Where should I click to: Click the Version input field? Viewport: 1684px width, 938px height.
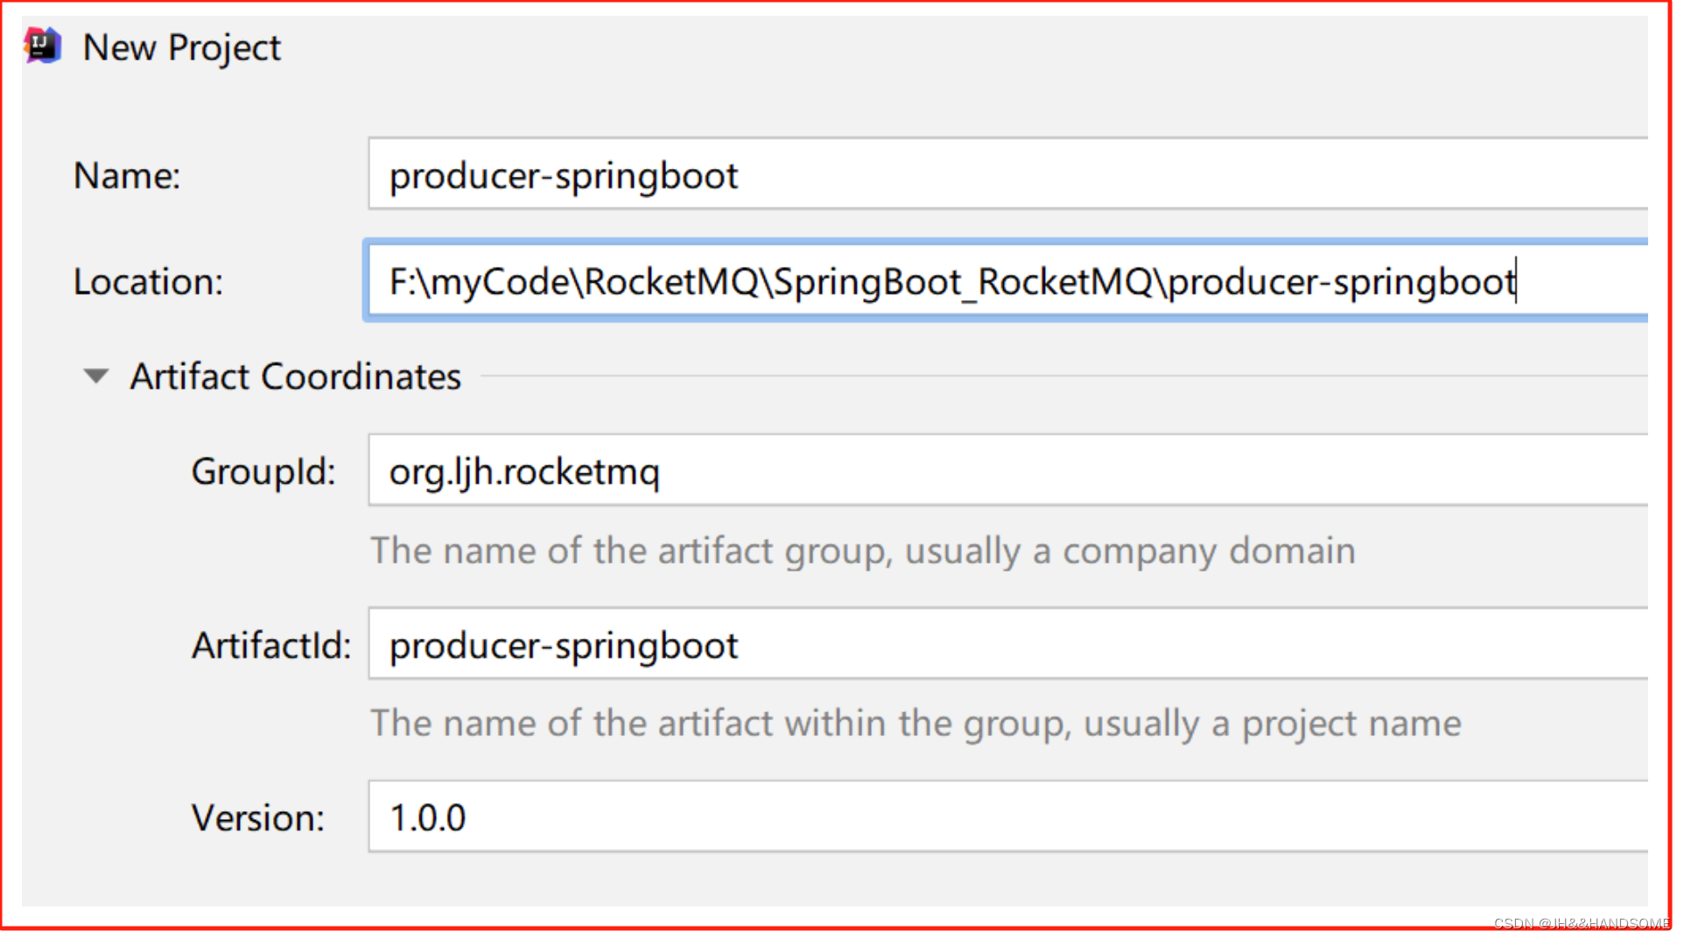(1007, 817)
